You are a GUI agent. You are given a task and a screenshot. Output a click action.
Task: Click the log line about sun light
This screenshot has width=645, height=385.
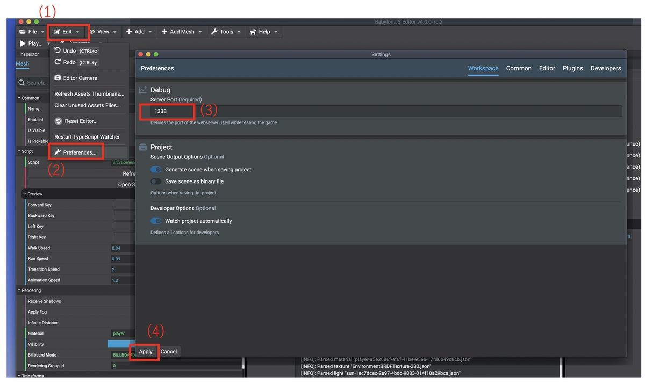[x=381, y=373]
